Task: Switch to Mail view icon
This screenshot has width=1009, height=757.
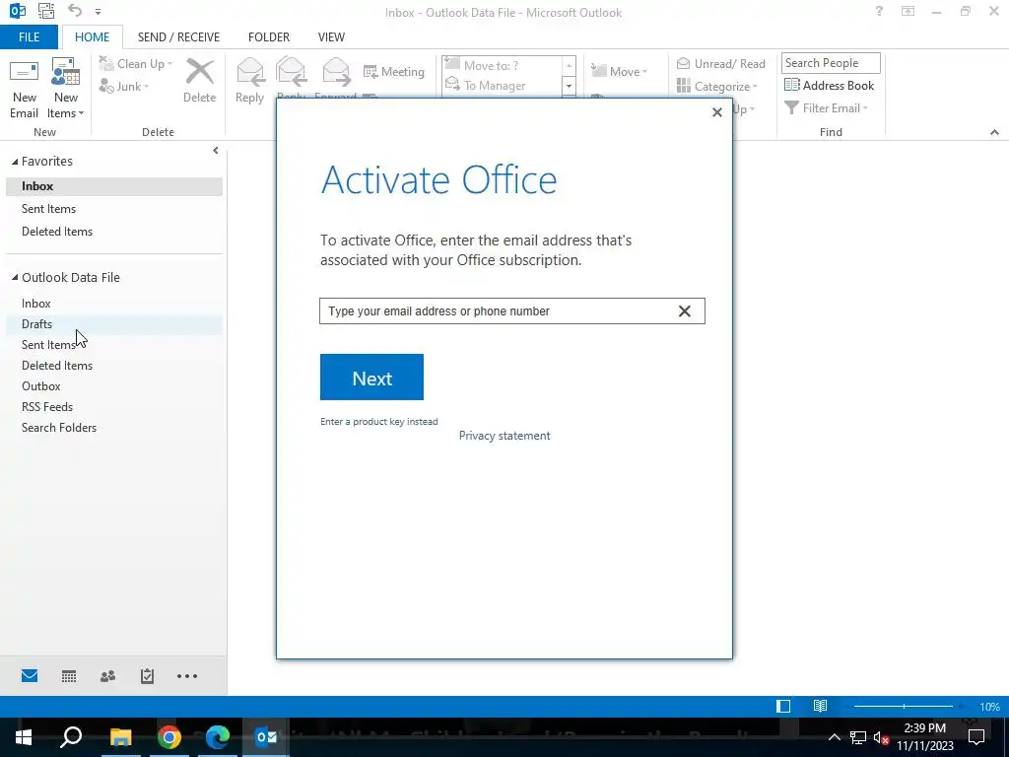Action: [x=30, y=676]
